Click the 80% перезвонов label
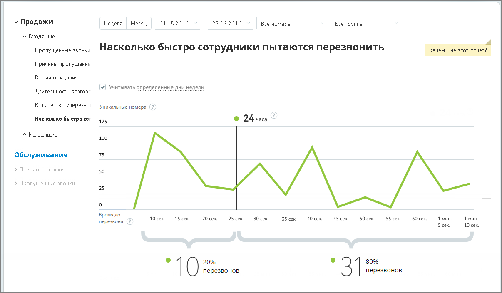The height and width of the screenshot is (293, 502). [x=384, y=266]
